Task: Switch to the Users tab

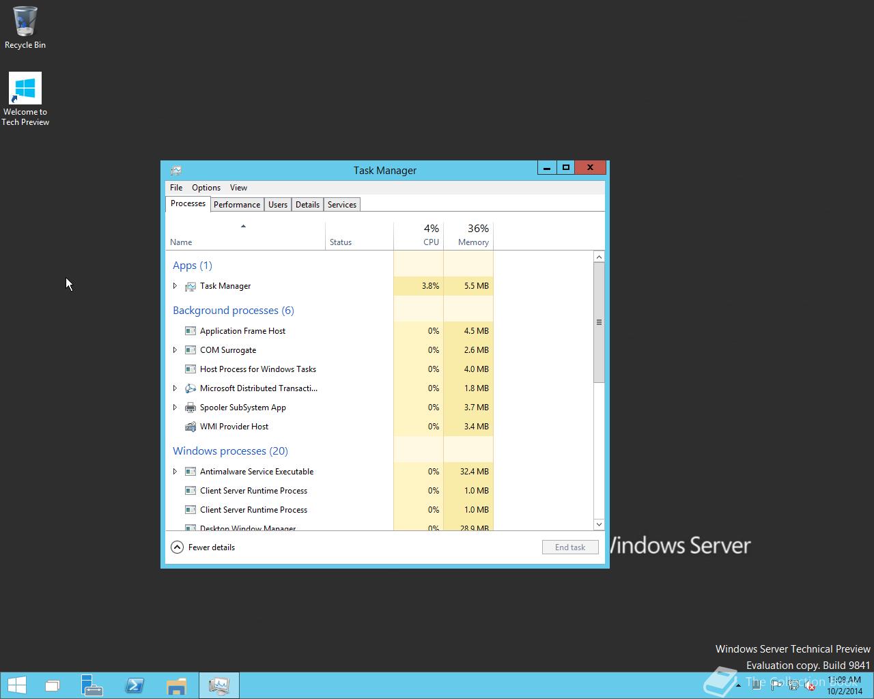Action: pyautogui.click(x=278, y=205)
